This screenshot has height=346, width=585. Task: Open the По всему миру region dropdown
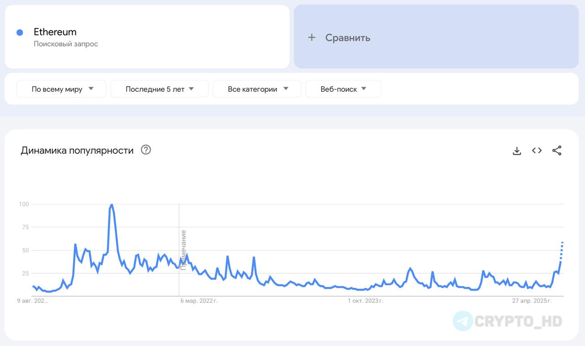click(x=61, y=89)
